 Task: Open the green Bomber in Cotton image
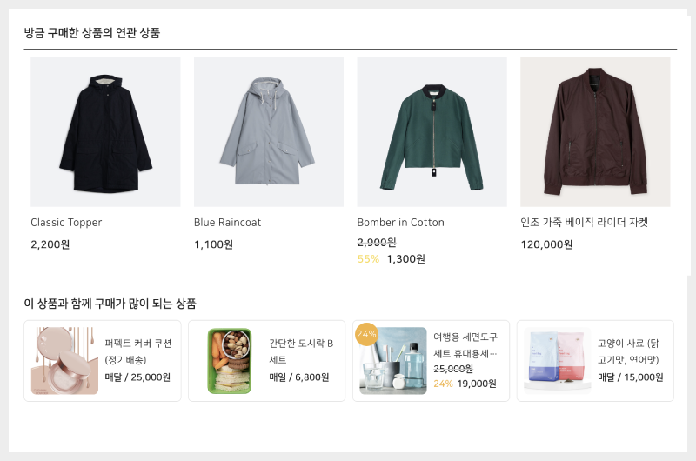(x=432, y=132)
